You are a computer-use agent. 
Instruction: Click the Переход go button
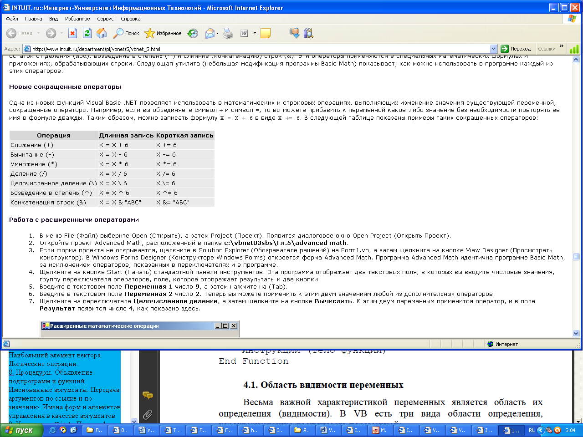point(517,49)
